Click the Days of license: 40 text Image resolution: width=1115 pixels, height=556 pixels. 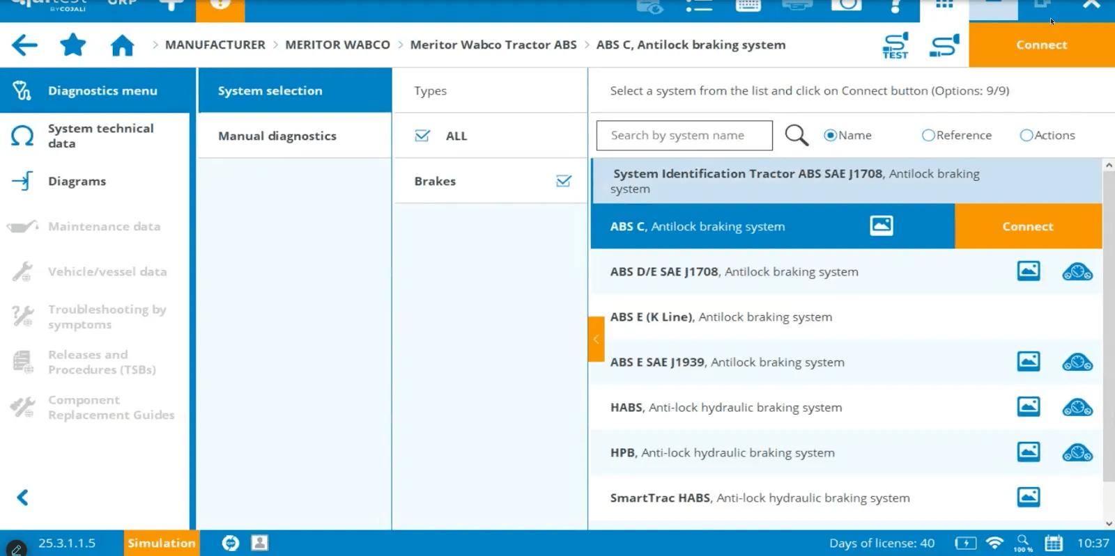[x=882, y=543]
